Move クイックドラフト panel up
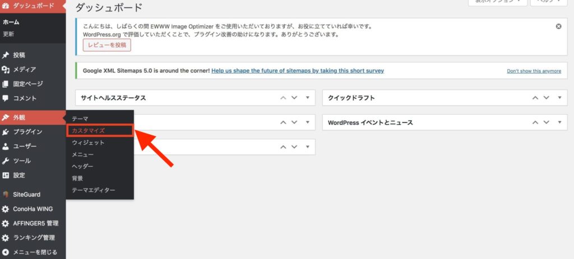Screen dimensions: 574x259 [535, 98]
